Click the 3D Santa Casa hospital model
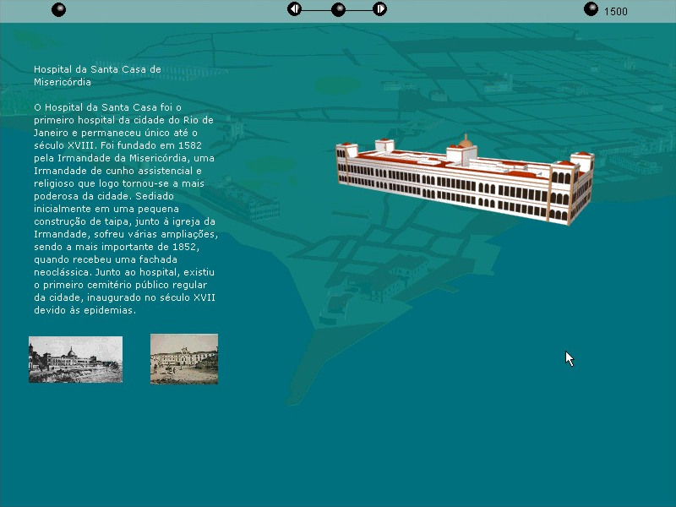Image resolution: width=676 pixels, height=507 pixels. pyautogui.click(x=466, y=180)
